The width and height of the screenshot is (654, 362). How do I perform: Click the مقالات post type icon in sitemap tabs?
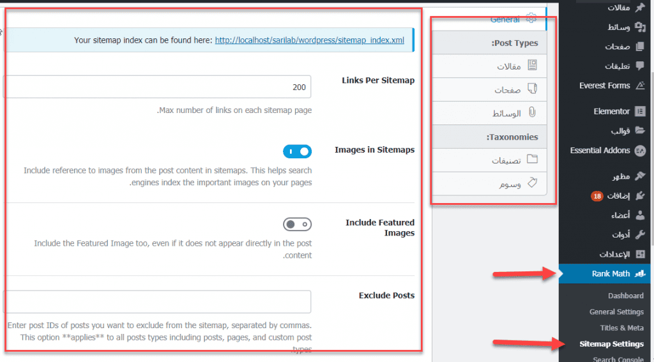tap(531, 66)
